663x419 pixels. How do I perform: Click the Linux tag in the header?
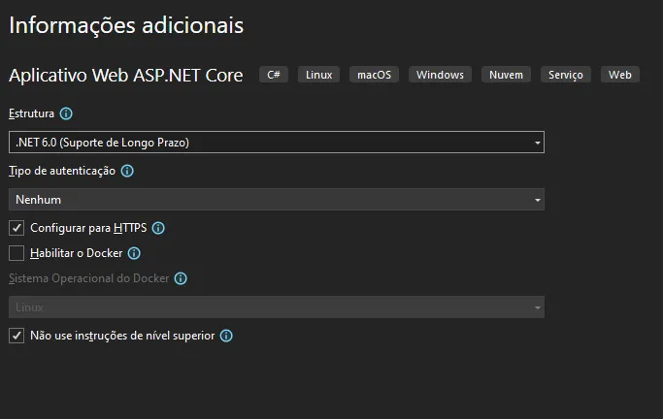[318, 75]
